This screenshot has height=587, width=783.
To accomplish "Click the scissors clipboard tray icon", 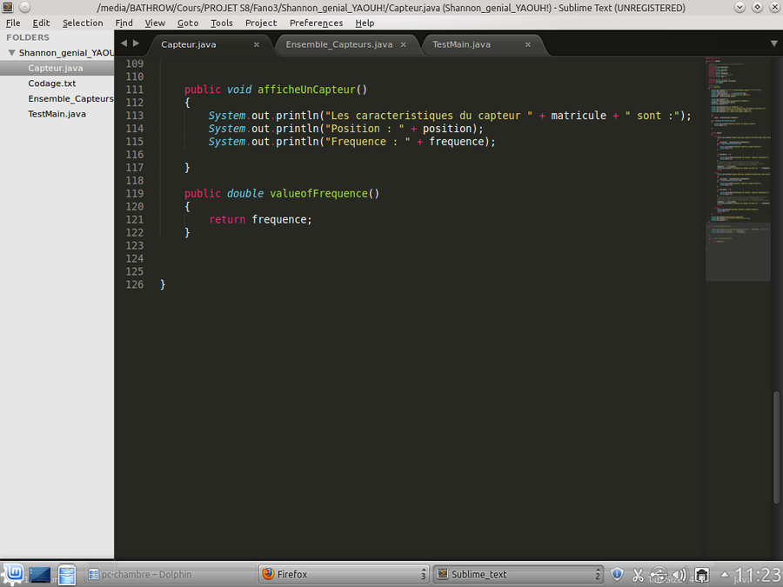I will click(638, 574).
